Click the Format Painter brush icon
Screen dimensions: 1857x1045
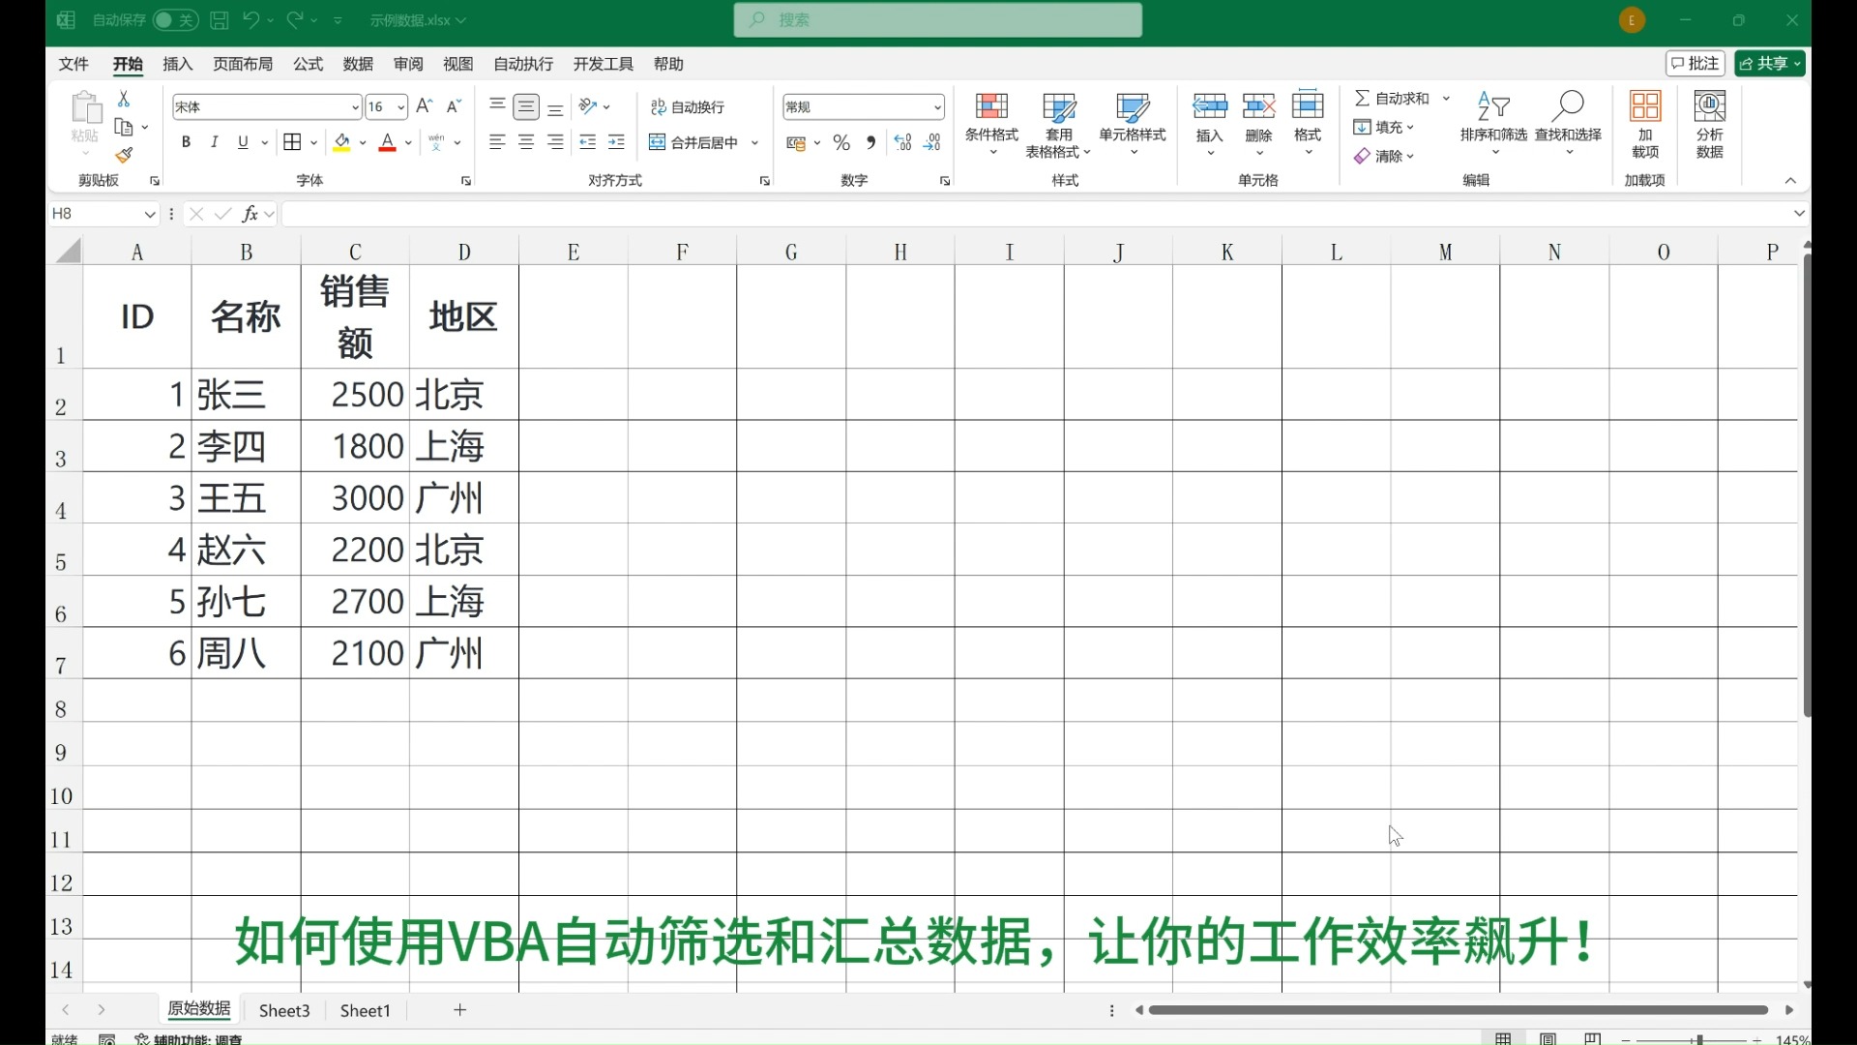tap(124, 155)
